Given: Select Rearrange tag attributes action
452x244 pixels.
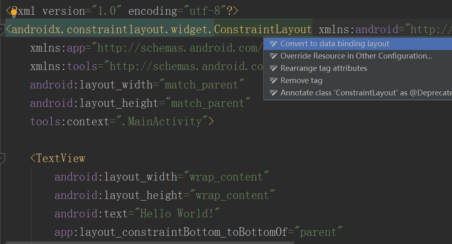Looking at the screenshot, I should pyautogui.click(x=323, y=68).
